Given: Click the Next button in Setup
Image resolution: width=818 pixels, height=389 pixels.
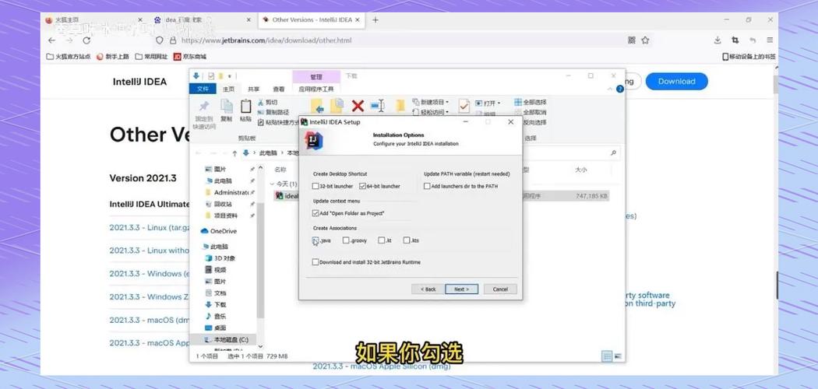Looking at the screenshot, I should coord(461,289).
